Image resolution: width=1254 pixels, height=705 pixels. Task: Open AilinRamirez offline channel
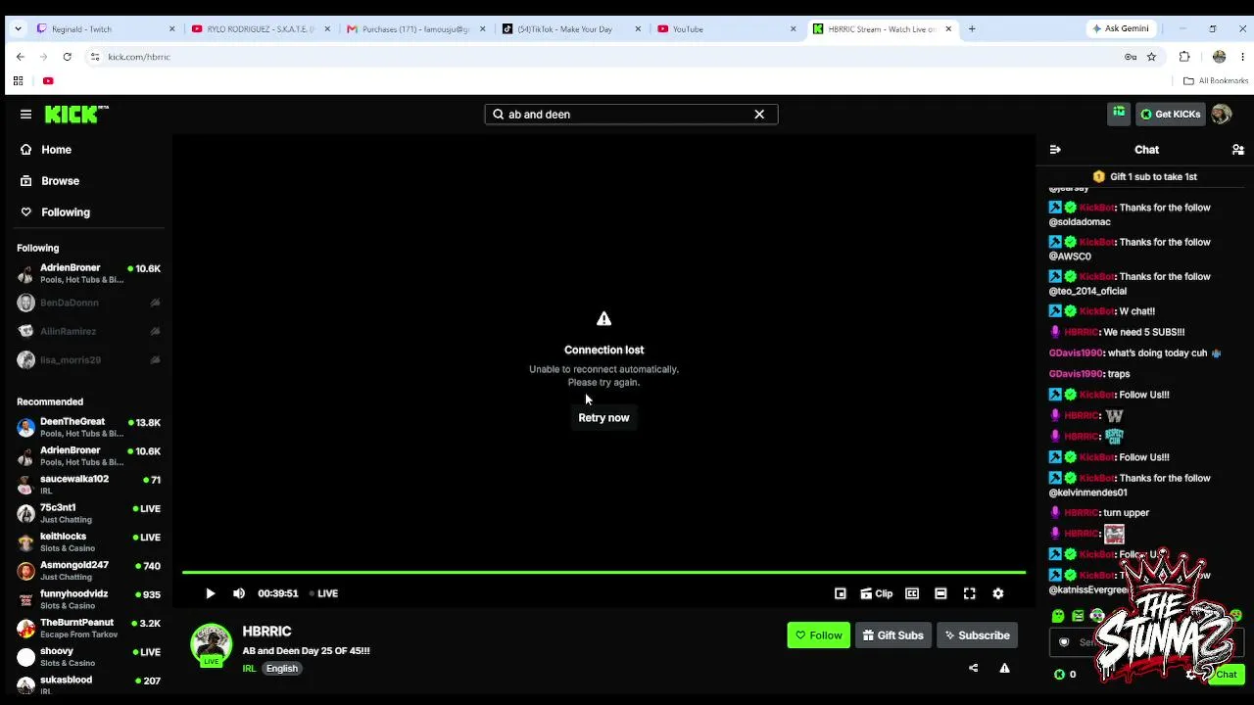(88, 331)
